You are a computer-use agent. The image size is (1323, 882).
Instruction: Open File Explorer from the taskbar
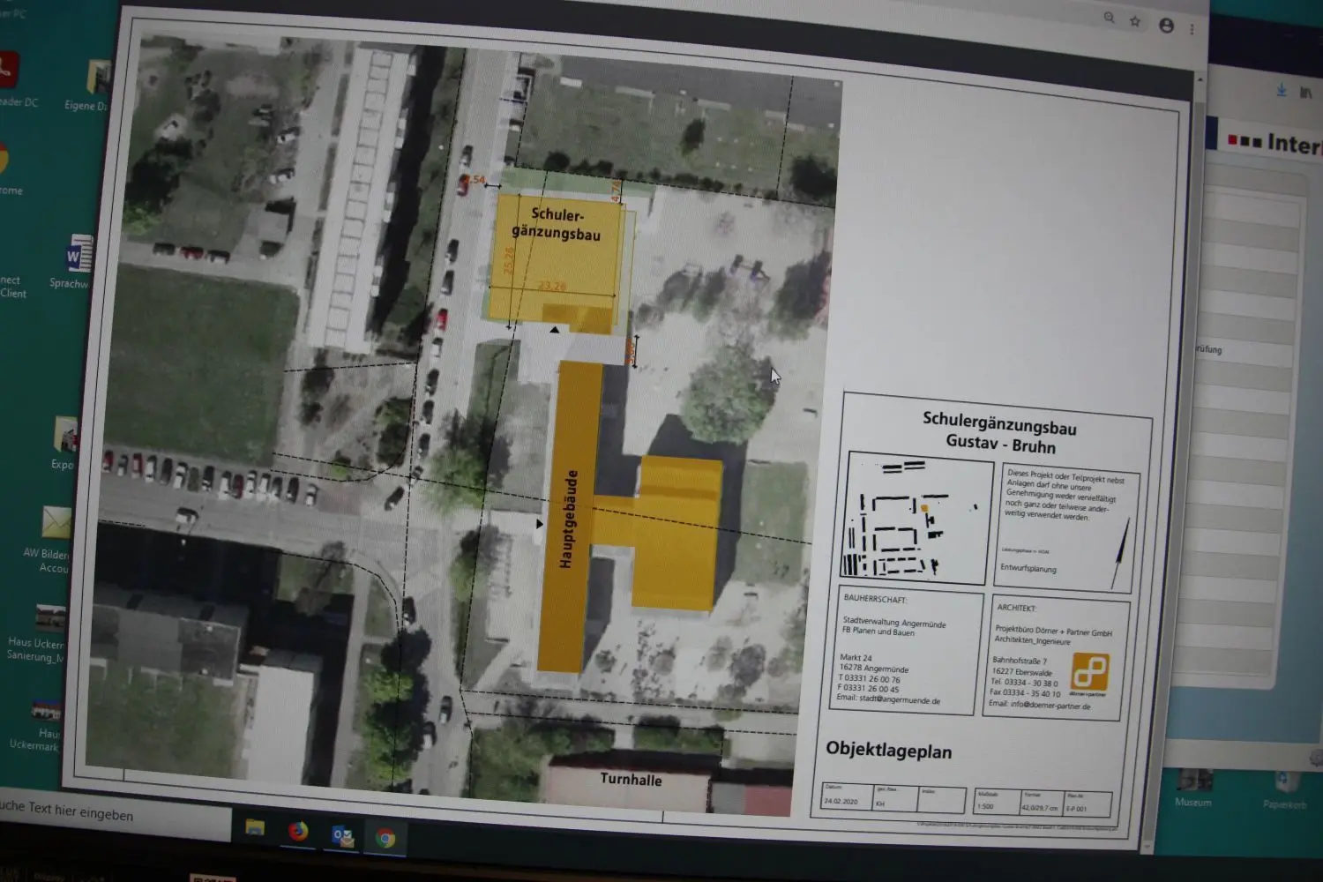254,829
